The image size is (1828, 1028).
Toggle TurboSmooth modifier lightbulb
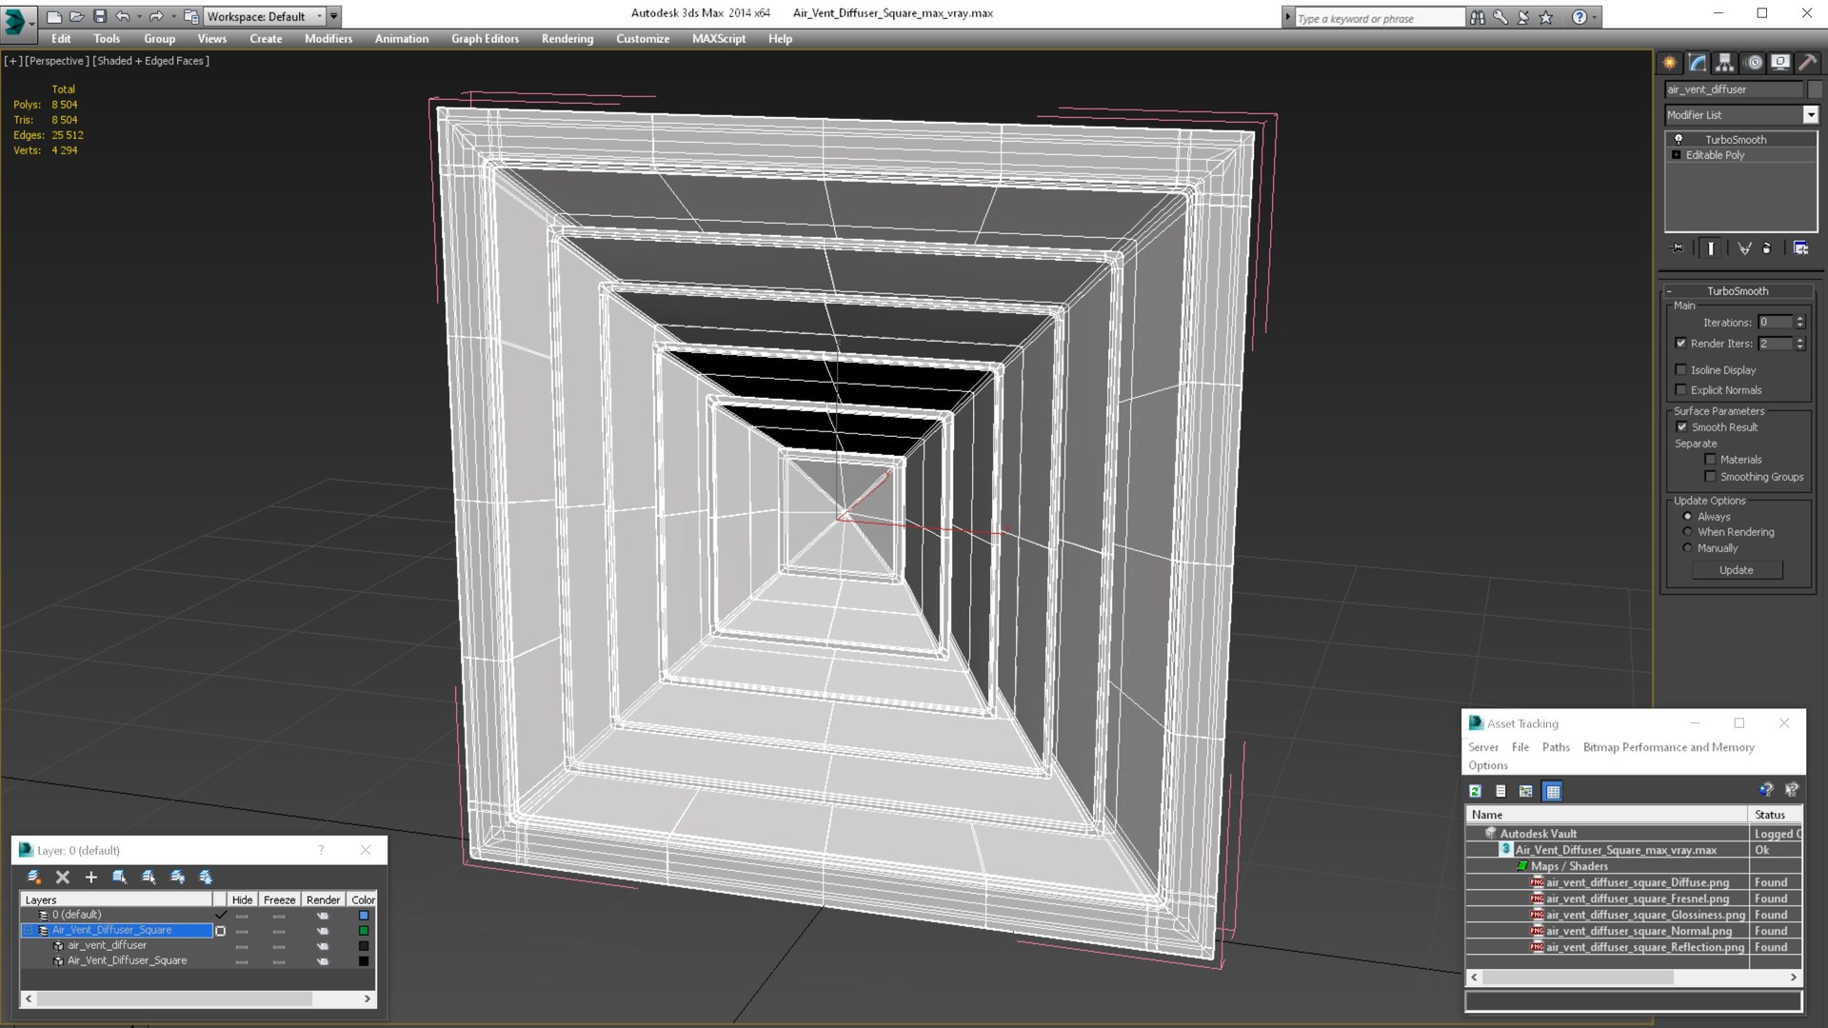pos(1679,140)
